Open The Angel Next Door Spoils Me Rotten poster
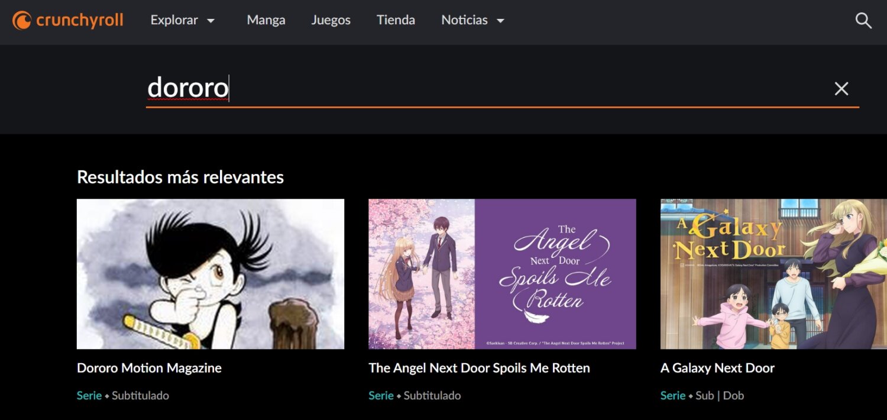 (x=502, y=274)
